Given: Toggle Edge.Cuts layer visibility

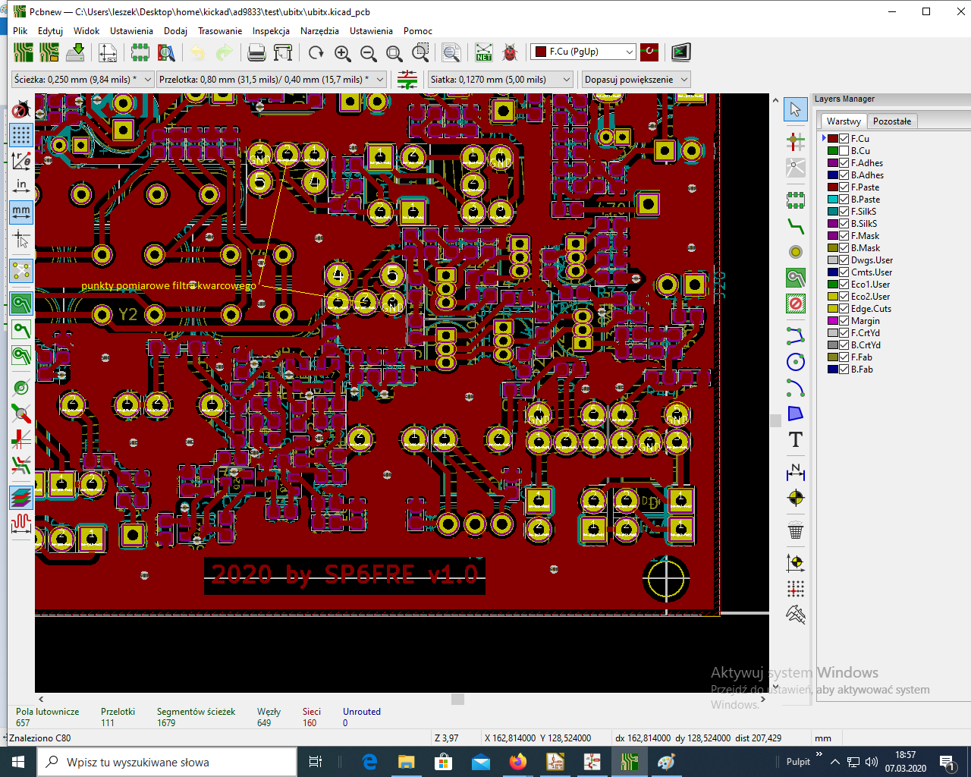Looking at the screenshot, I should click(x=844, y=309).
